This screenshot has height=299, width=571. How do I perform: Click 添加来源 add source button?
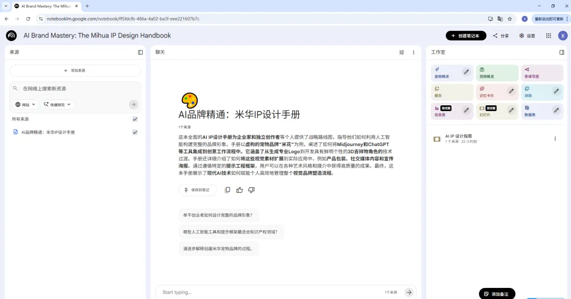[x=75, y=70]
